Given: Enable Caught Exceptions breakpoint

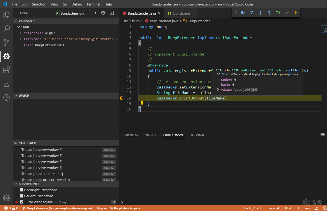Looking at the screenshot, I should tap(21, 196).
